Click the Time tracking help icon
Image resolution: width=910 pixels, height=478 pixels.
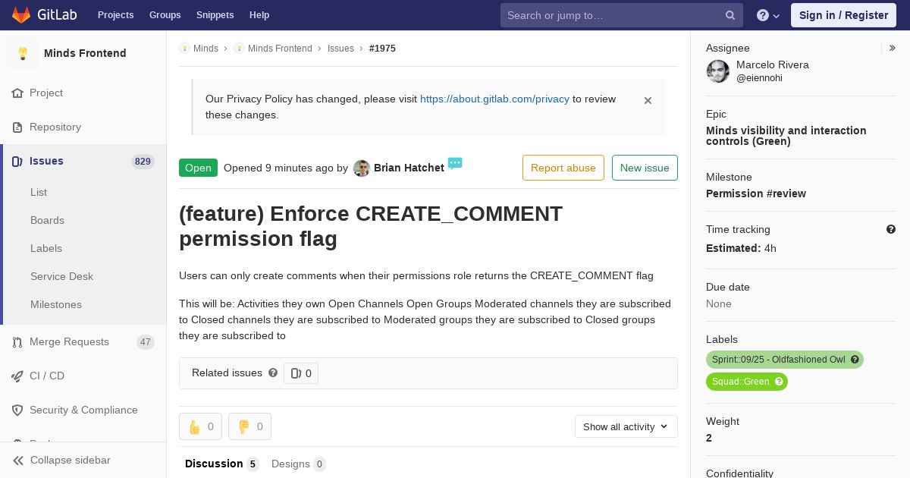(891, 229)
